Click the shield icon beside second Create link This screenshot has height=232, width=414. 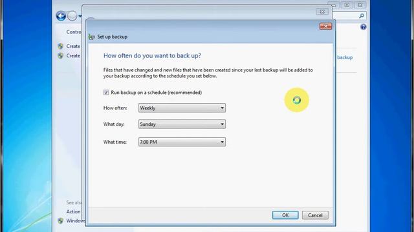(60, 56)
